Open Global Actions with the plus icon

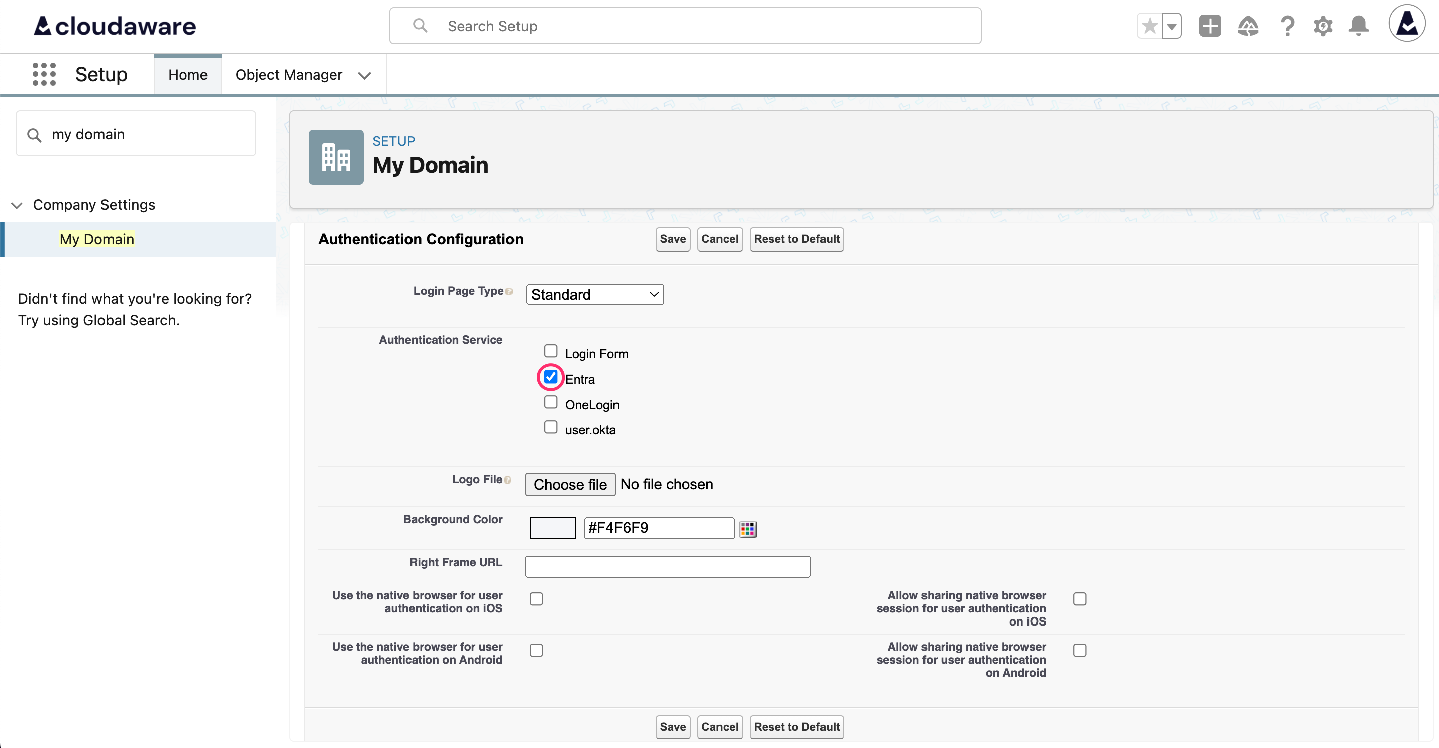[1210, 26]
